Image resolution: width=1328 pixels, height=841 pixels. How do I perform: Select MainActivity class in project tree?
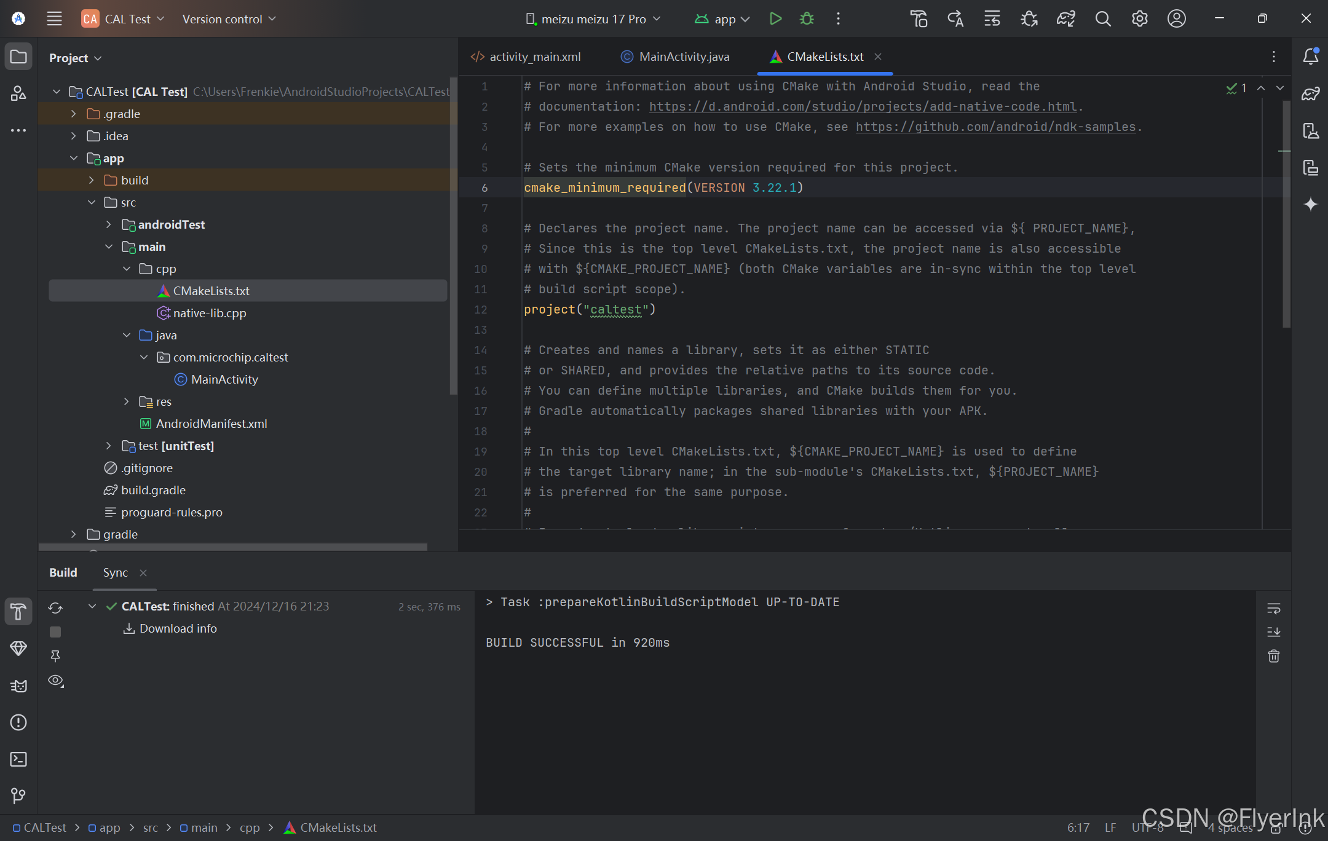click(224, 379)
